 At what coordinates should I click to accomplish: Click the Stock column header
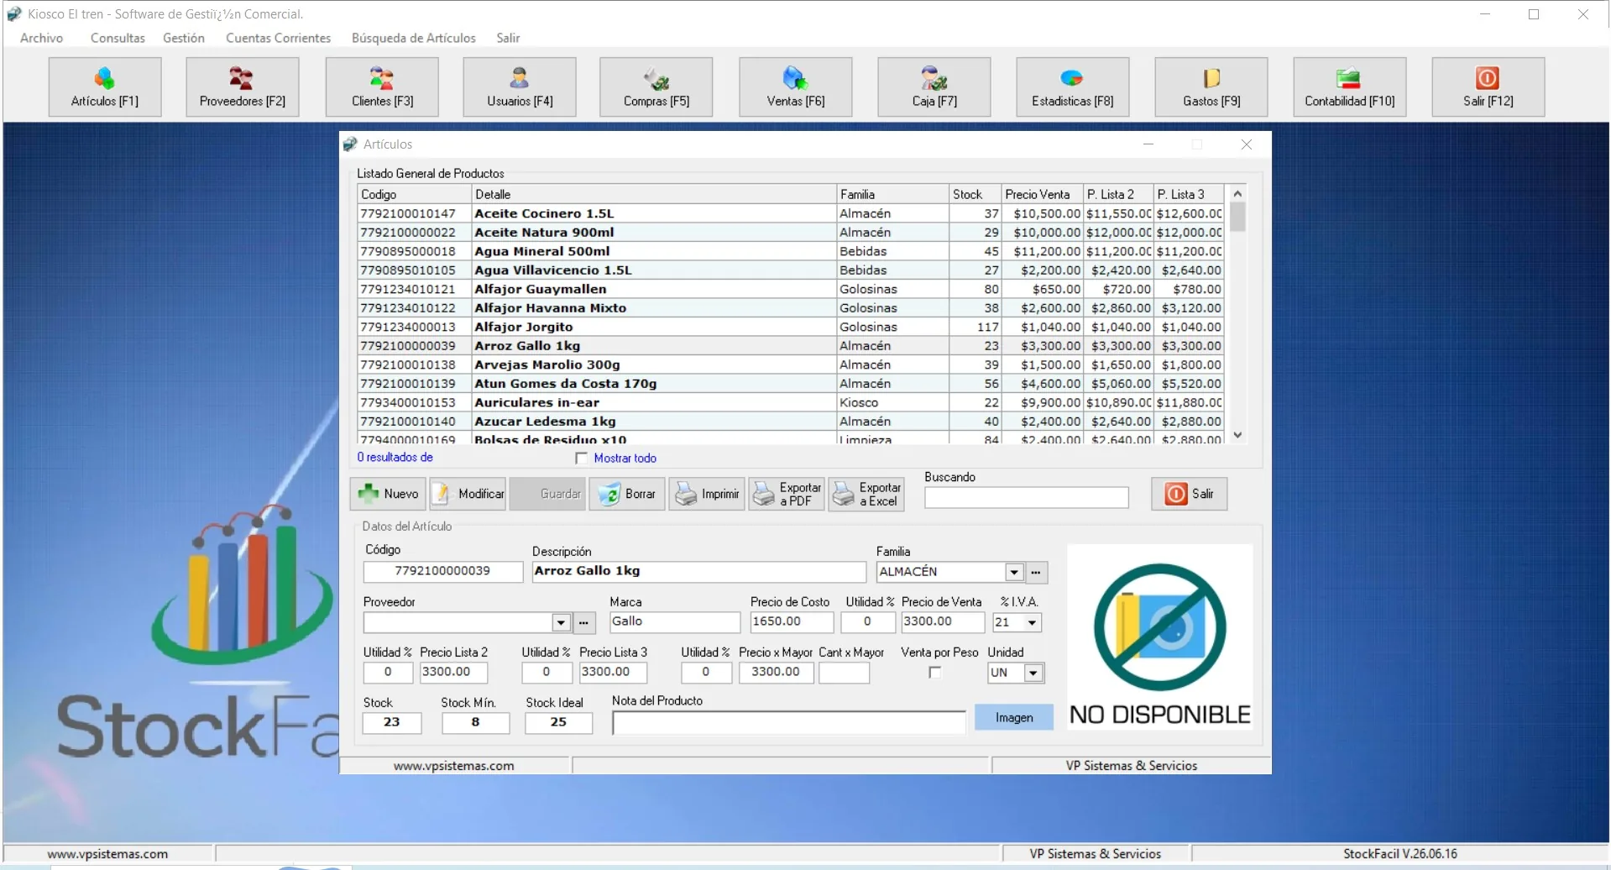click(x=975, y=194)
